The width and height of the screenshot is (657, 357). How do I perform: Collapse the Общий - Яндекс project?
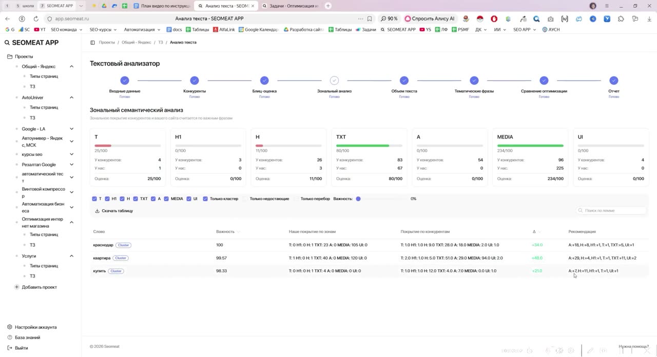[71, 67]
